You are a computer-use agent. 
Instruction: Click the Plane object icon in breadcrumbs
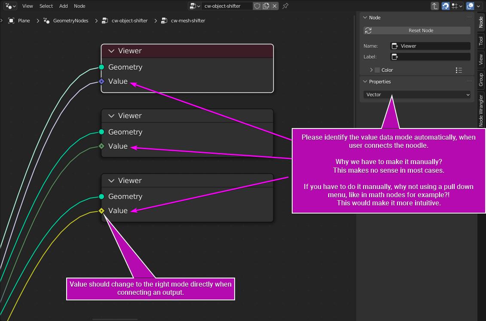[x=11, y=21]
